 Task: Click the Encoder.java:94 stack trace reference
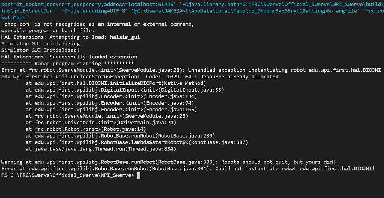point(169,103)
